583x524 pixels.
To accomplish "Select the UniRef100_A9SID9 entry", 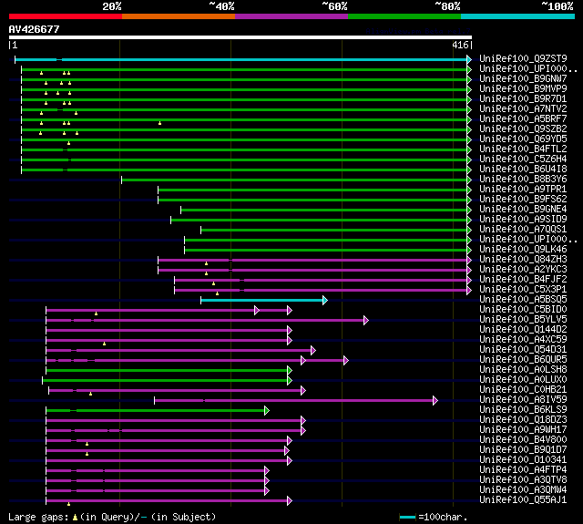I will [x=523, y=220].
